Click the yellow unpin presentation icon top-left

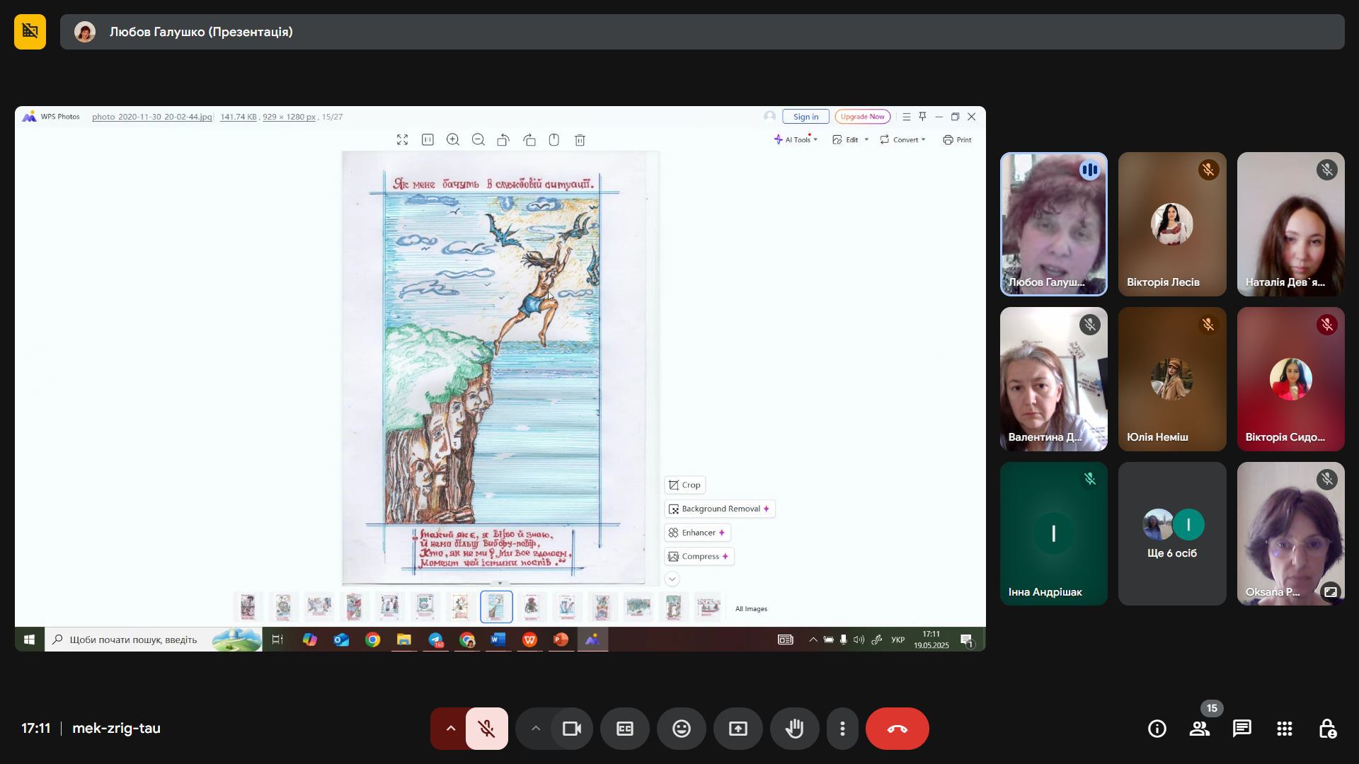coord(30,32)
